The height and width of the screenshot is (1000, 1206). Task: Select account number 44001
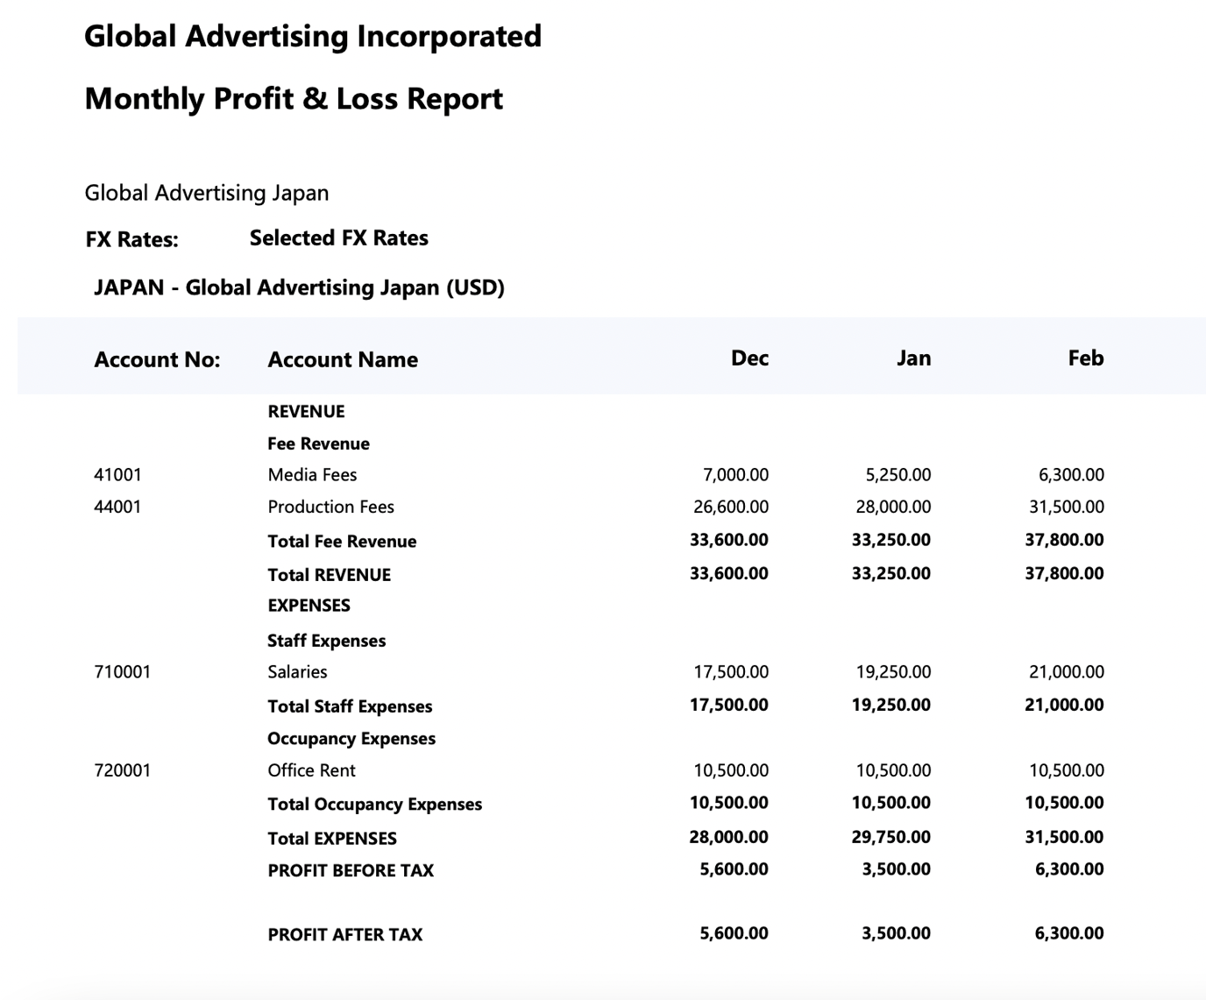tap(117, 507)
